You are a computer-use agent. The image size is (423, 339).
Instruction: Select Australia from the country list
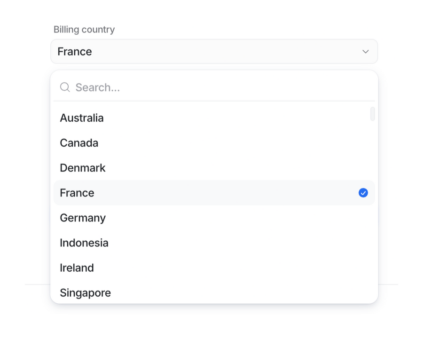[x=81, y=118]
